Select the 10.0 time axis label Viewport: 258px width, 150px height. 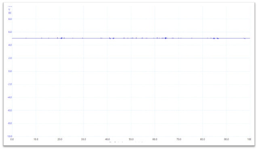(x=36, y=139)
